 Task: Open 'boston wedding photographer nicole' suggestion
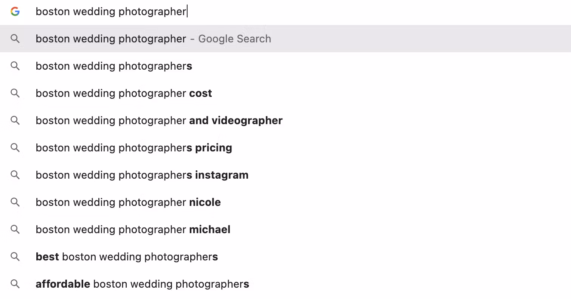pos(128,202)
